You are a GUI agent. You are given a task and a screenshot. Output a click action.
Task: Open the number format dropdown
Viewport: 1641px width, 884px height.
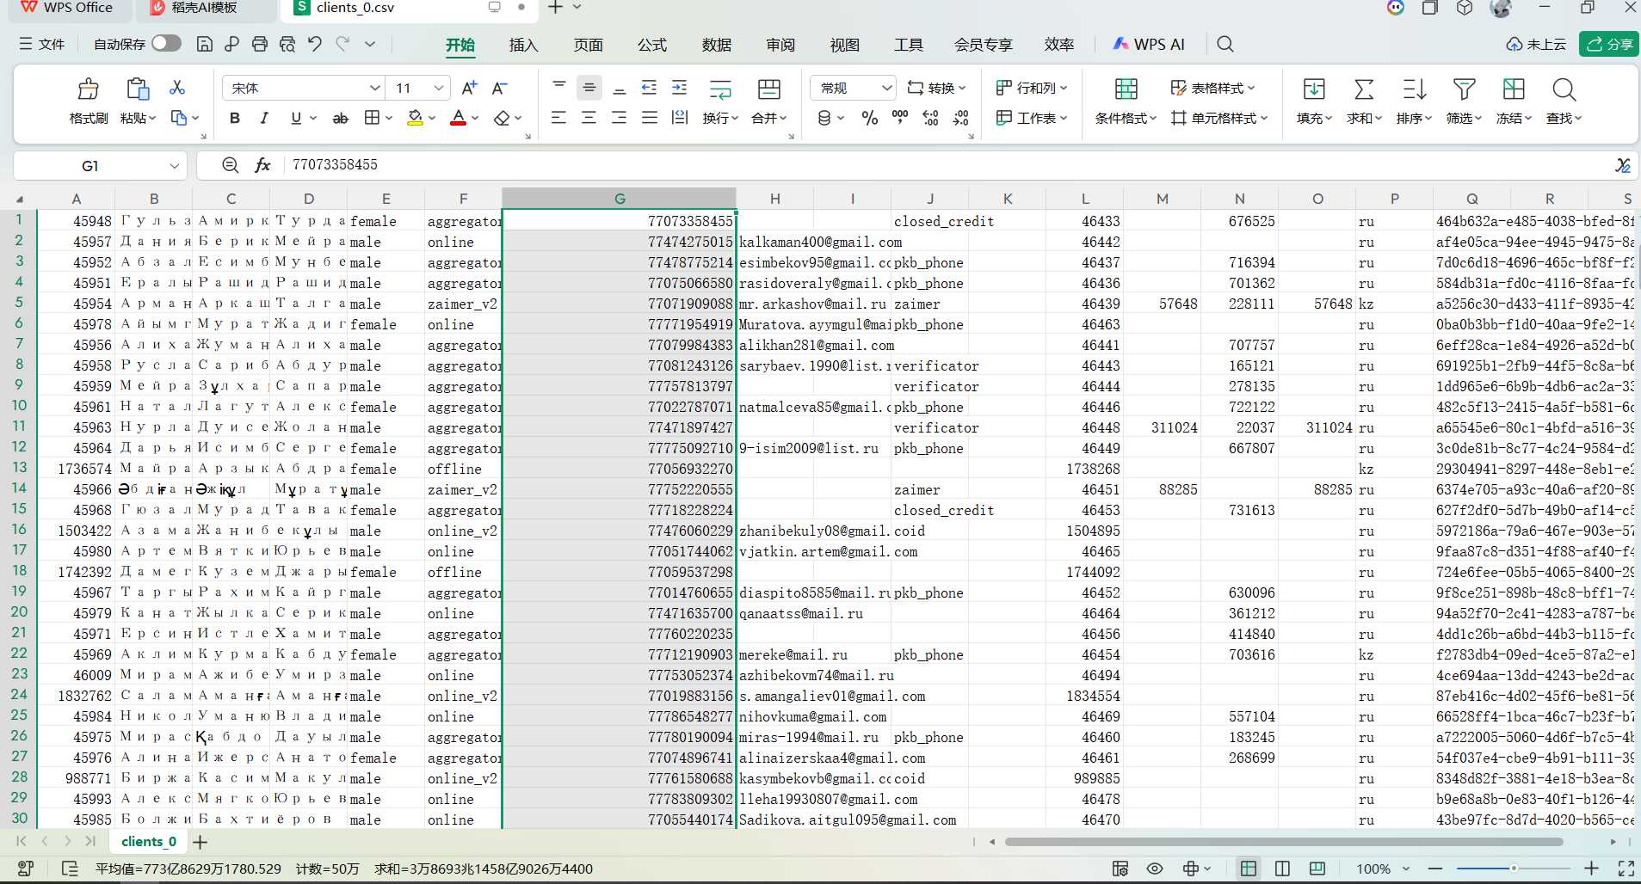(887, 88)
